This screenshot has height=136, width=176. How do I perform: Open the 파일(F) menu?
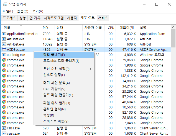(x=8, y=11)
